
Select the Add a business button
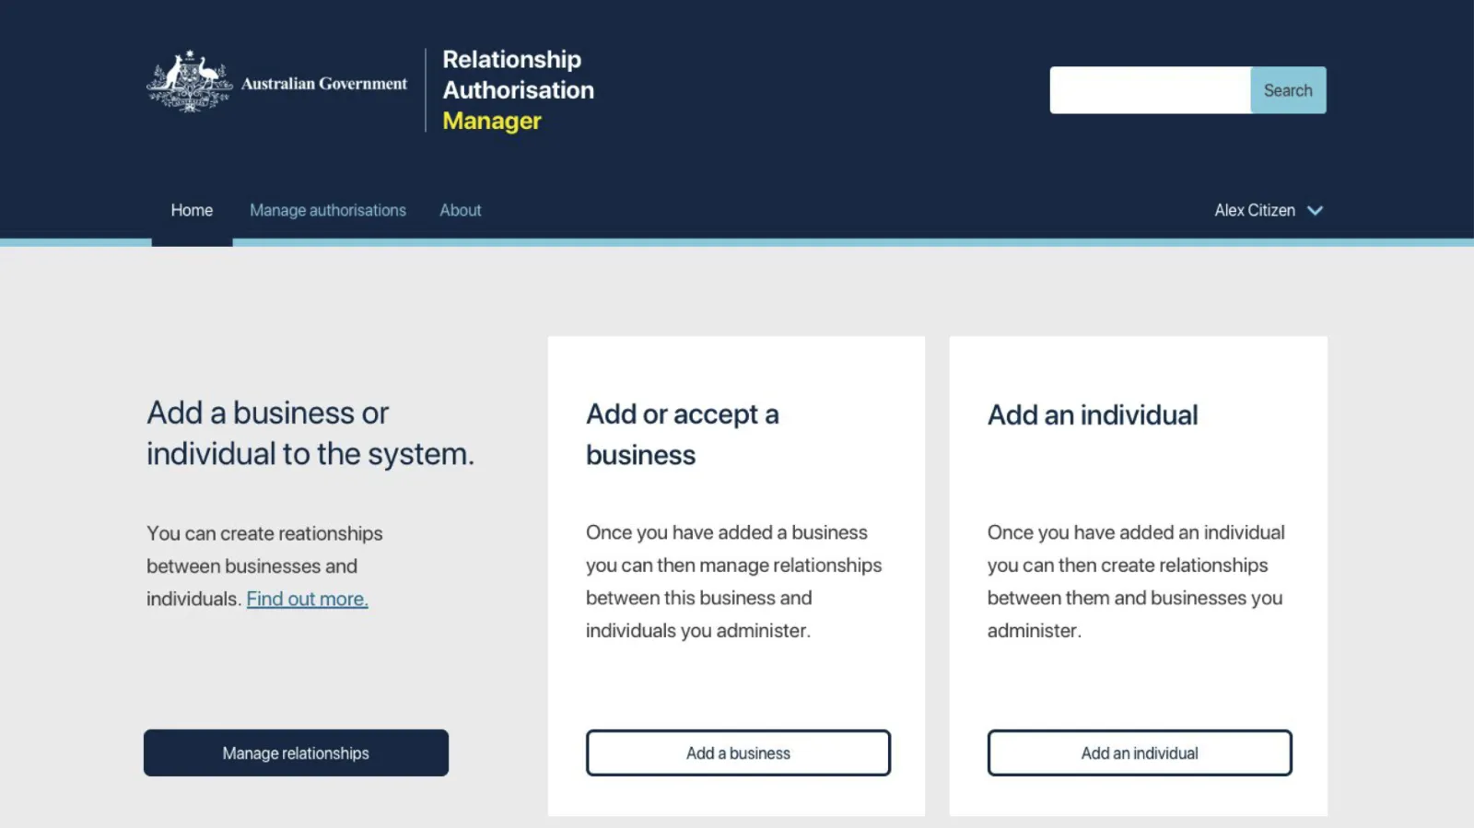738,752
